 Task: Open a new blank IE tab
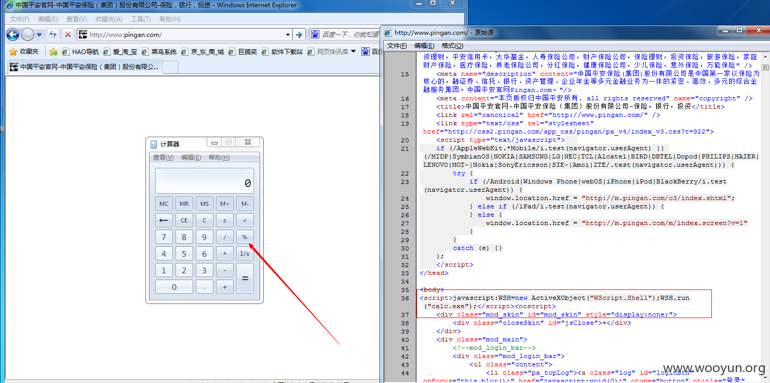tap(170, 67)
